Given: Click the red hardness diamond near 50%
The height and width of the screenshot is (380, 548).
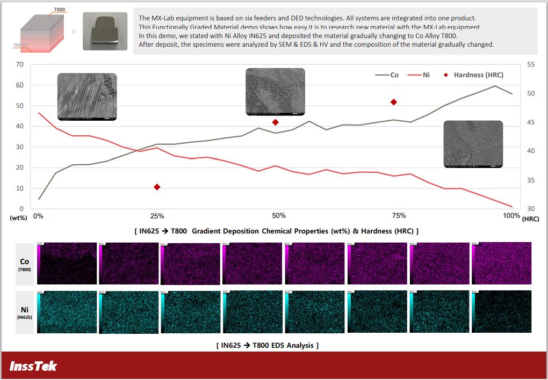Looking at the screenshot, I should pyautogui.click(x=276, y=122).
